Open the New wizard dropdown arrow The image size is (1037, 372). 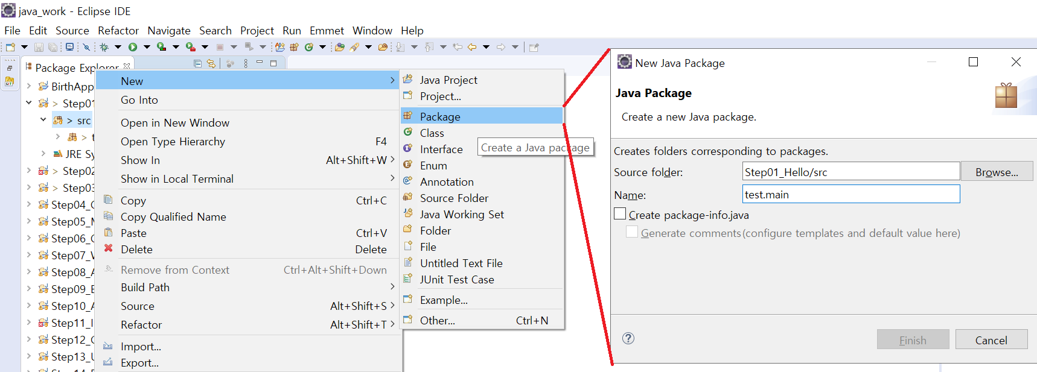24,47
